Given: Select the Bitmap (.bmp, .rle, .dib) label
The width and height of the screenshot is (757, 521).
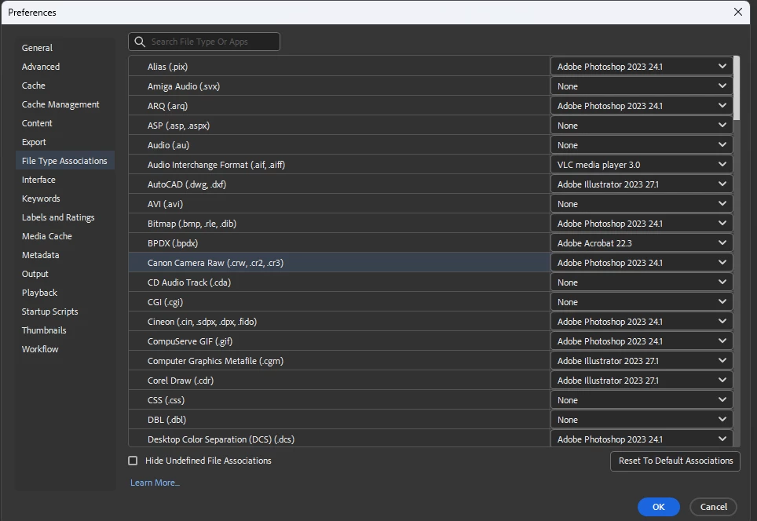Looking at the screenshot, I should click(x=192, y=224).
